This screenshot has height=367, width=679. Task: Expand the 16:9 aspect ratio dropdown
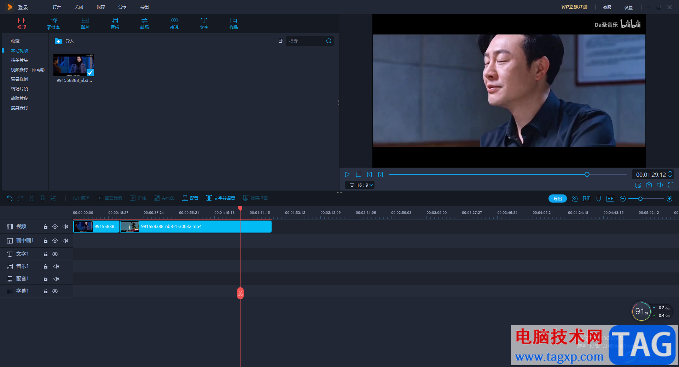(x=361, y=185)
